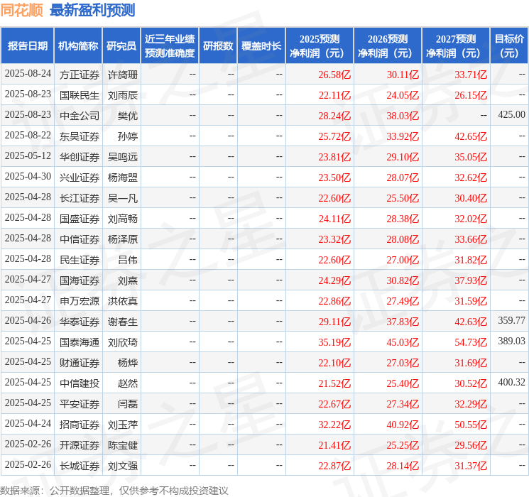Click the 中金公司 institution cell
Screen dimensions: 529x497
80,116
